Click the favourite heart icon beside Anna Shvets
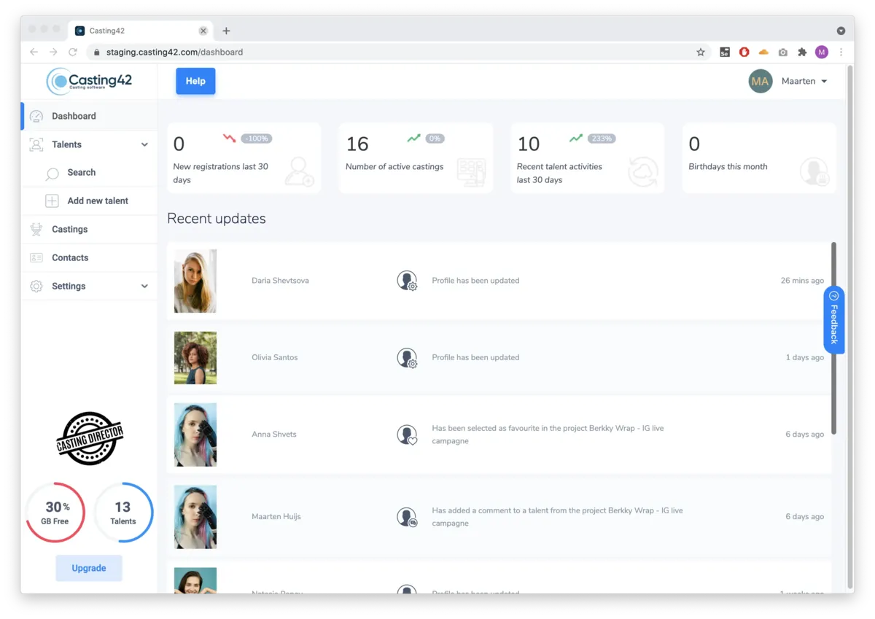Image resolution: width=875 pixels, height=619 pixels. point(407,435)
